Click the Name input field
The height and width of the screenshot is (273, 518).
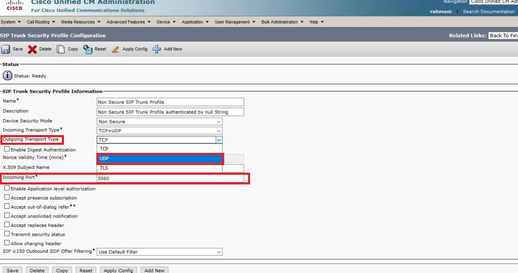click(170, 102)
